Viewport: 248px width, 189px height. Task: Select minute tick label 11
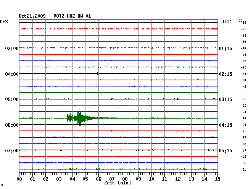[x=164, y=179]
